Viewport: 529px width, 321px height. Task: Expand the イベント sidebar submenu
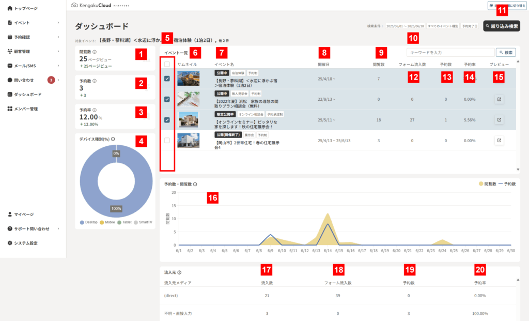[x=58, y=23]
